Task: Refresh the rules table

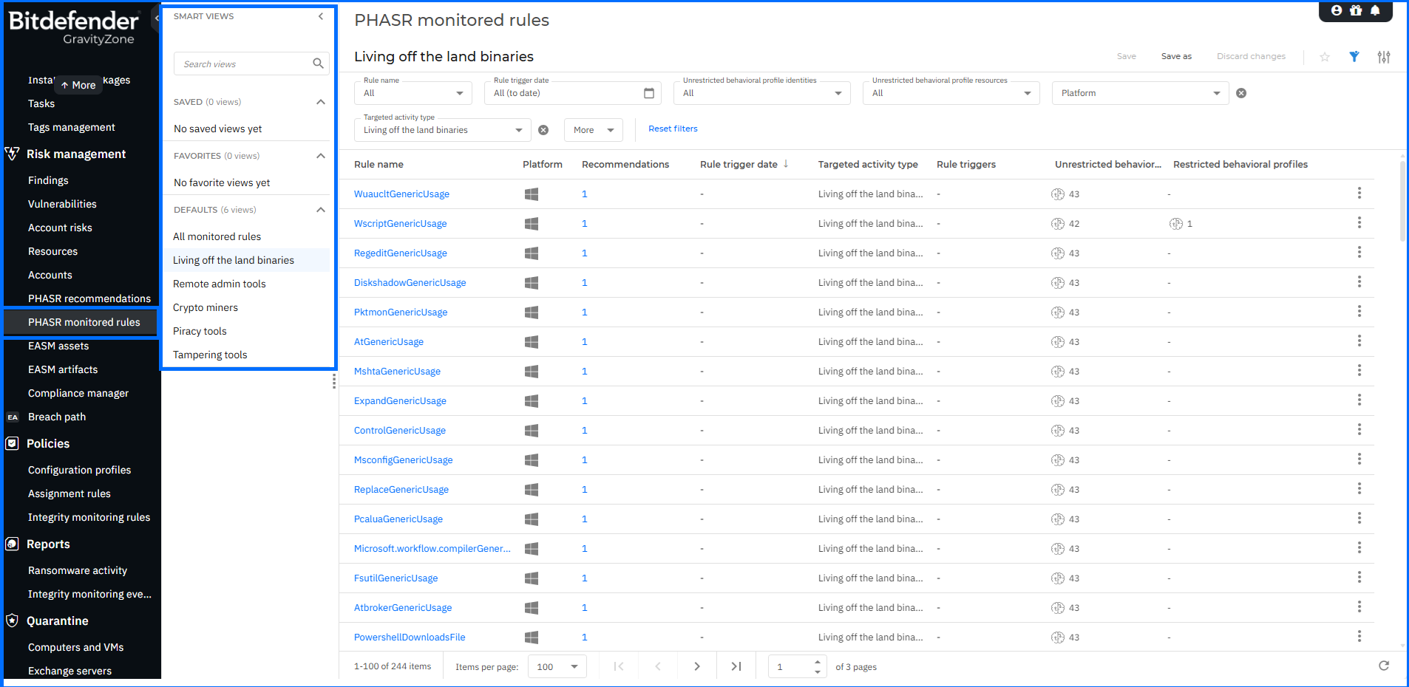Action: pyautogui.click(x=1383, y=666)
